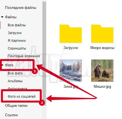Open Я.Картинки sidebar entry
Viewport: 122px width, 119px height.
(x=17, y=41)
